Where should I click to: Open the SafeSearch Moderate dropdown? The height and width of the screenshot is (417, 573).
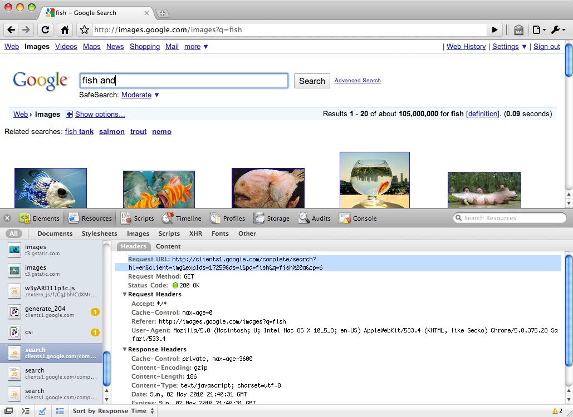point(140,95)
